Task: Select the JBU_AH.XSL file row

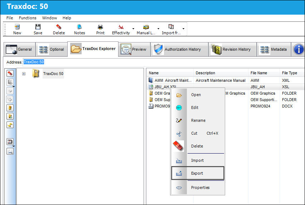Action: 226,87
